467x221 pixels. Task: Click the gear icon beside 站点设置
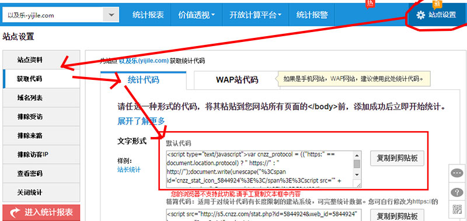tap(420, 15)
